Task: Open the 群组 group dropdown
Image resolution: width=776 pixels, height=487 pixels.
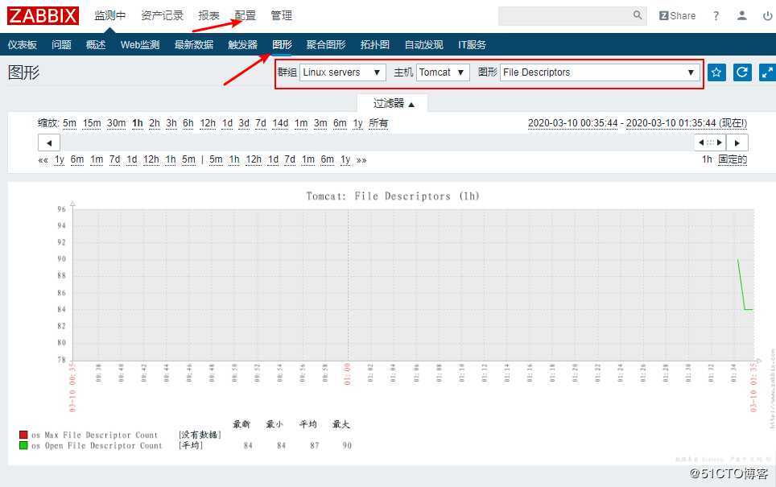Action: tap(342, 72)
